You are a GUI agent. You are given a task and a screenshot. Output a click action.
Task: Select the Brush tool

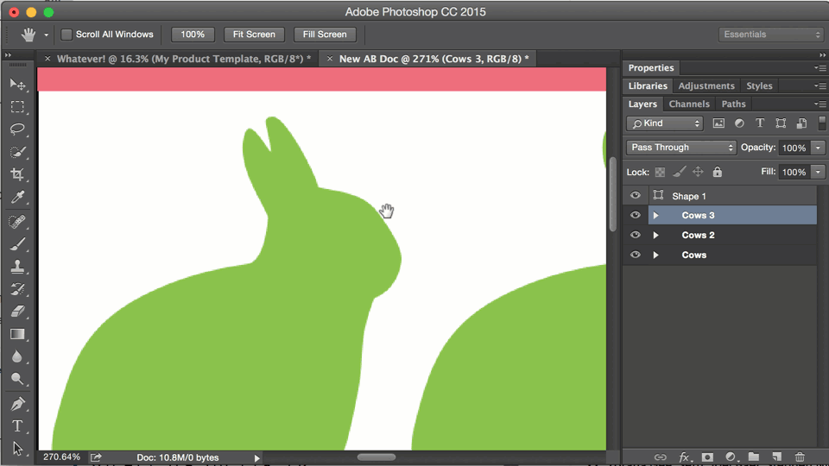click(17, 244)
